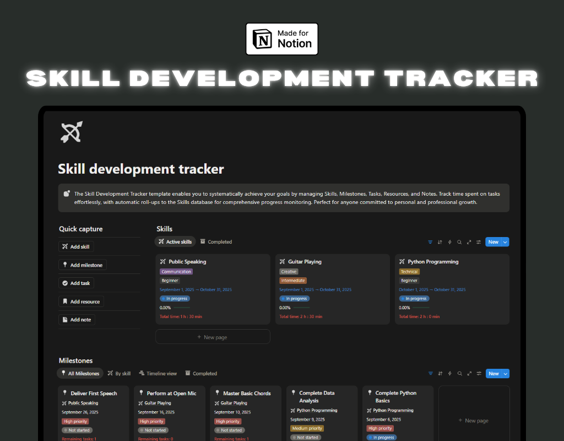Click New button in Milestones
Screen dimensions: 564x441
493,374
